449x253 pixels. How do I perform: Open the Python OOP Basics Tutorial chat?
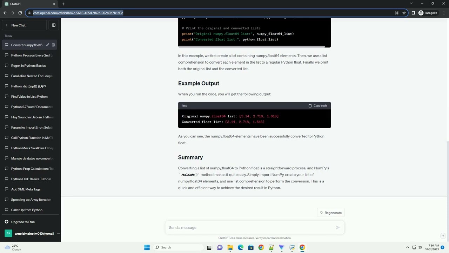tap(30, 179)
